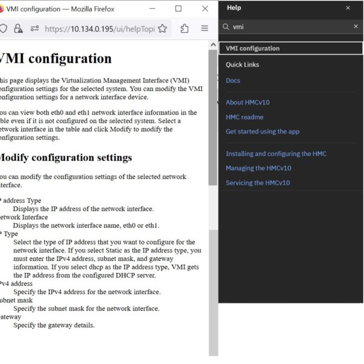Click the Modify configuration settings heading

(x=66, y=158)
